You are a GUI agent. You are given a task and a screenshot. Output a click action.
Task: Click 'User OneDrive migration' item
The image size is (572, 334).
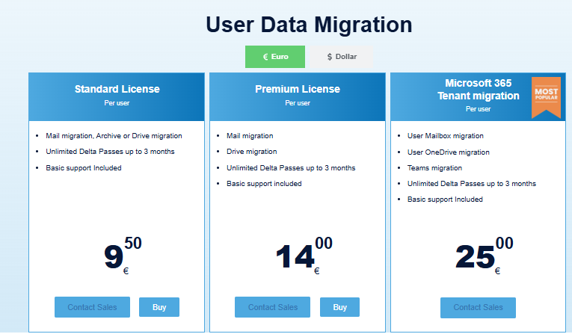[449, 152]
